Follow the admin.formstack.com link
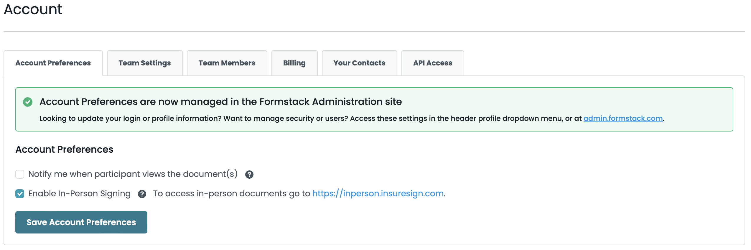751x250 pixels. click(623, 119)
